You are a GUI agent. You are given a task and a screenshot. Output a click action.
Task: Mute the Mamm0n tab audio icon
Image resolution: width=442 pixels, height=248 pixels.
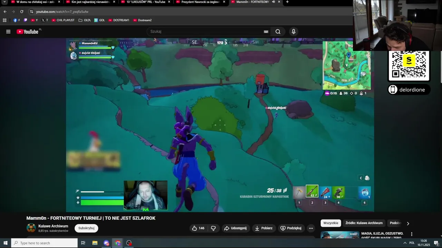[273, 2]
